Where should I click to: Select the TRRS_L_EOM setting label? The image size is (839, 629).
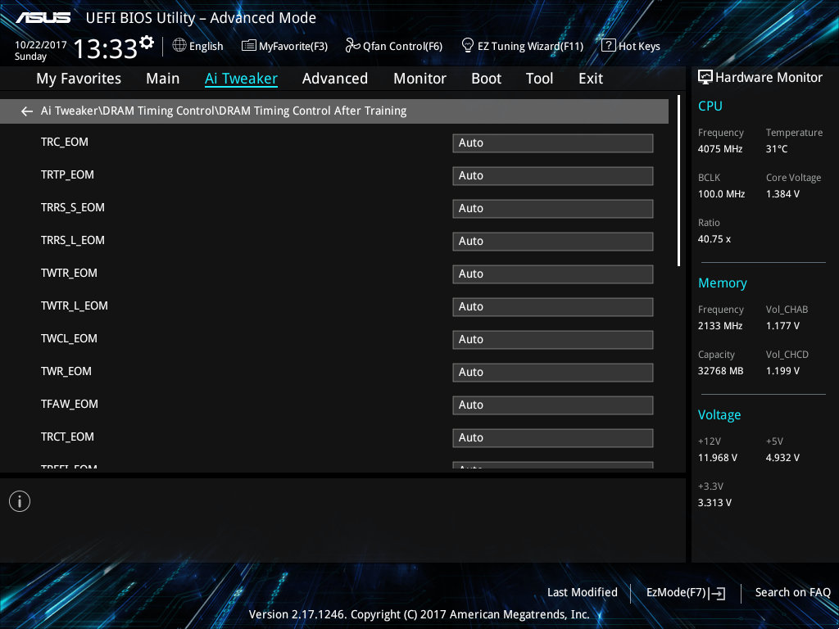point(73,240)
